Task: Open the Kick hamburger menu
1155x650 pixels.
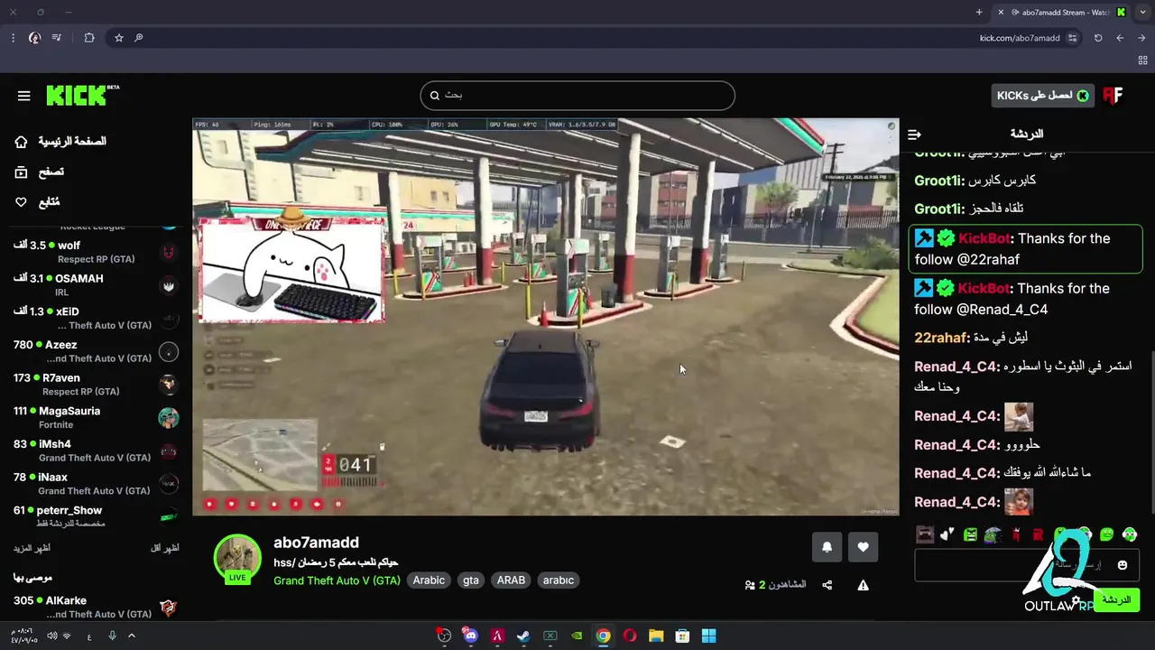Action: click(x=24, y=96)
